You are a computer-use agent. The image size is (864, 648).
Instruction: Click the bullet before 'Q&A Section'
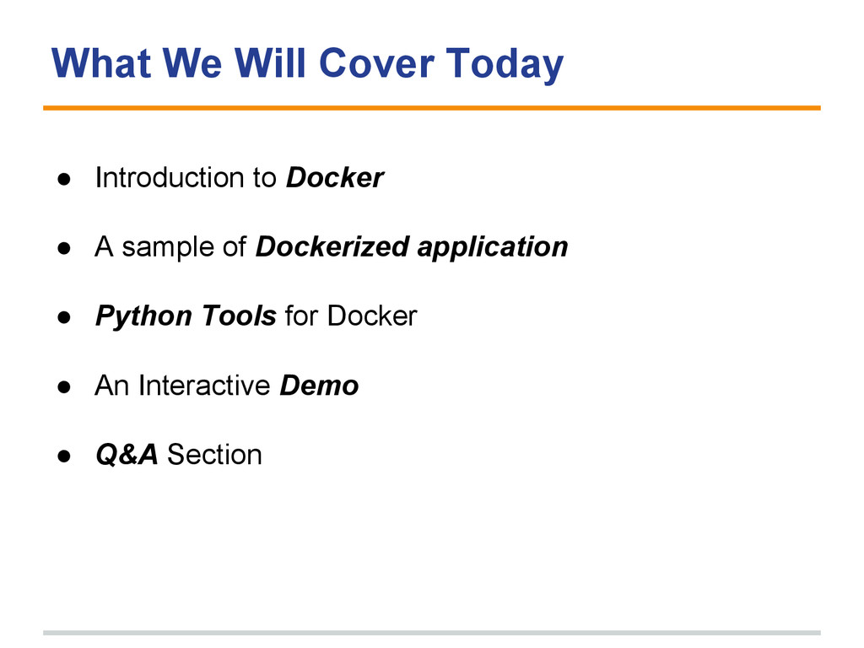point(64,456)
